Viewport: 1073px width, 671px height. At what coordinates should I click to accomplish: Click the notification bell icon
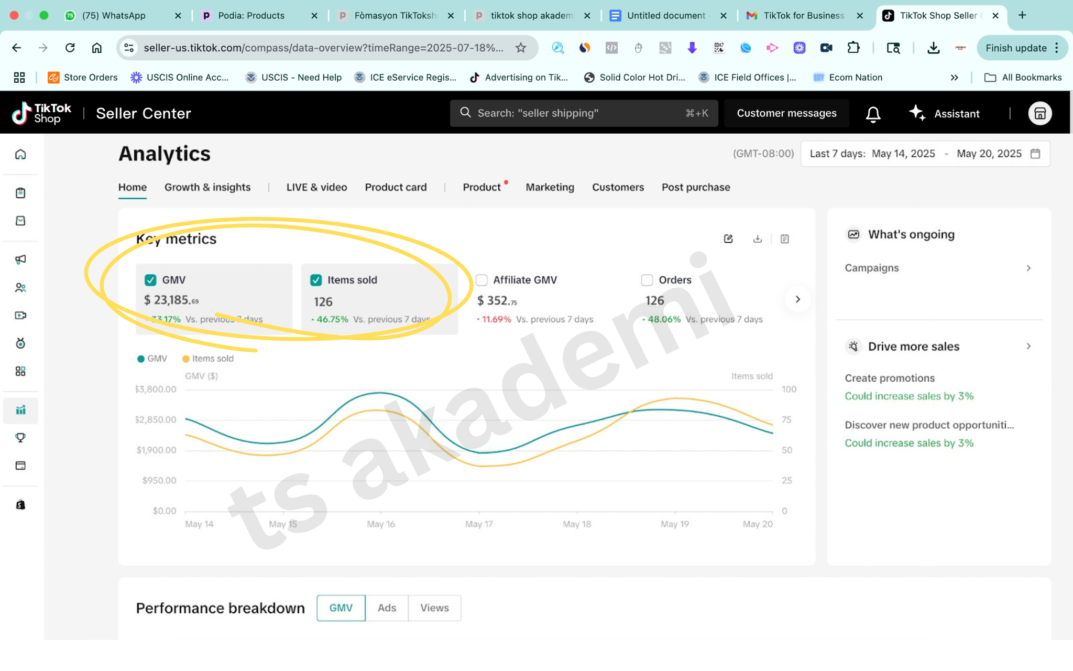(873, 114)
